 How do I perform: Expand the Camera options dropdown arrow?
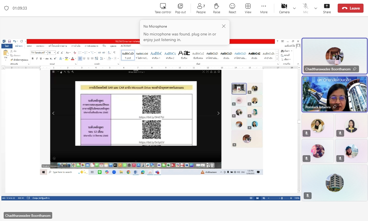[294, 8]
